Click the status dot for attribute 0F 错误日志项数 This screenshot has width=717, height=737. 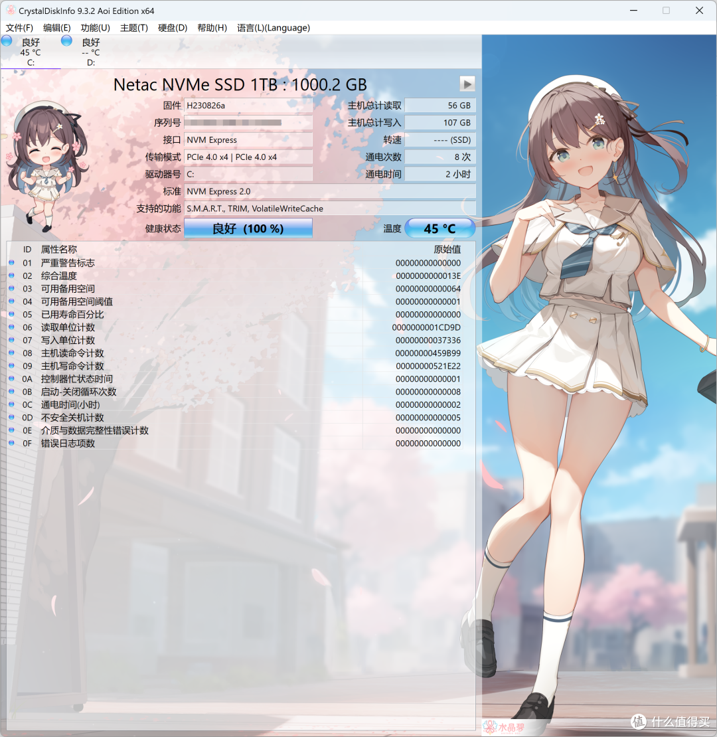[x=12, y=443]
